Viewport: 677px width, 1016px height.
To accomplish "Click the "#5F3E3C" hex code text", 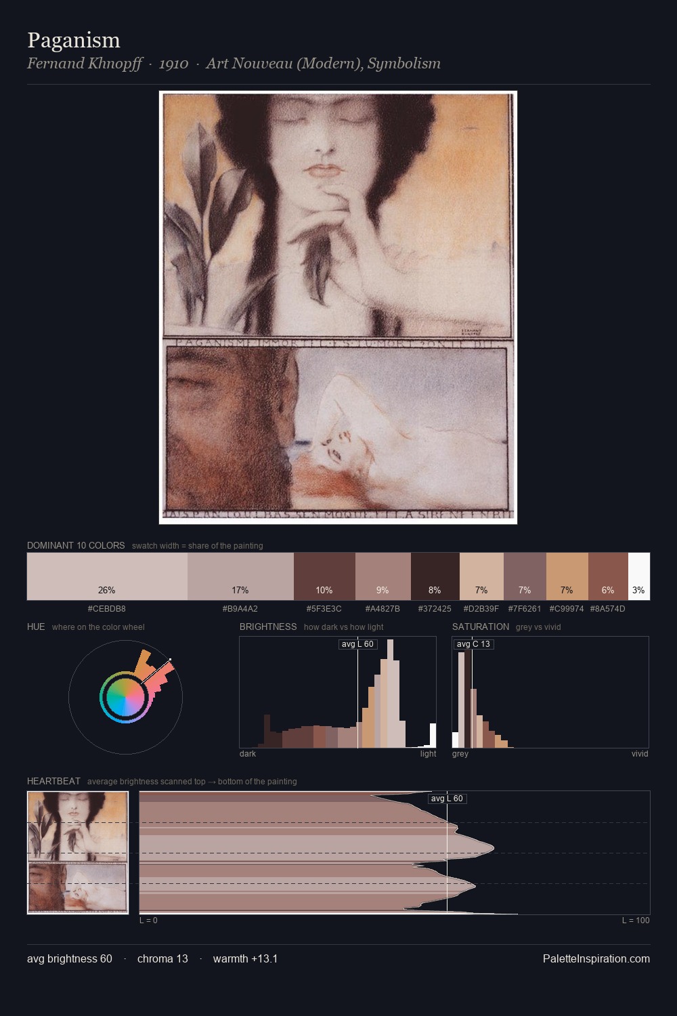I will [x=324, y=609].
